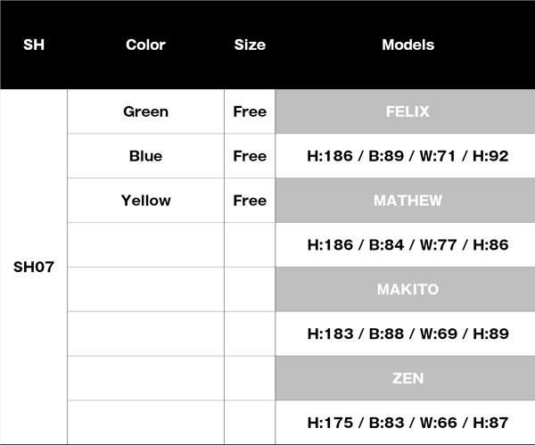This screenshot has width=535, height=445.
Task: Select measurements row H:183 / B:88 / W:69 / H:89
Action: point(407,334)
